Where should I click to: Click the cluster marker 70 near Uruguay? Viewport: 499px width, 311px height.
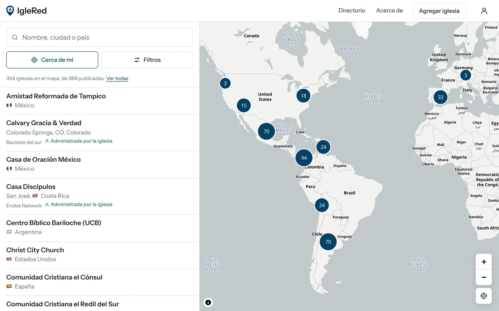tap(328, 242)
